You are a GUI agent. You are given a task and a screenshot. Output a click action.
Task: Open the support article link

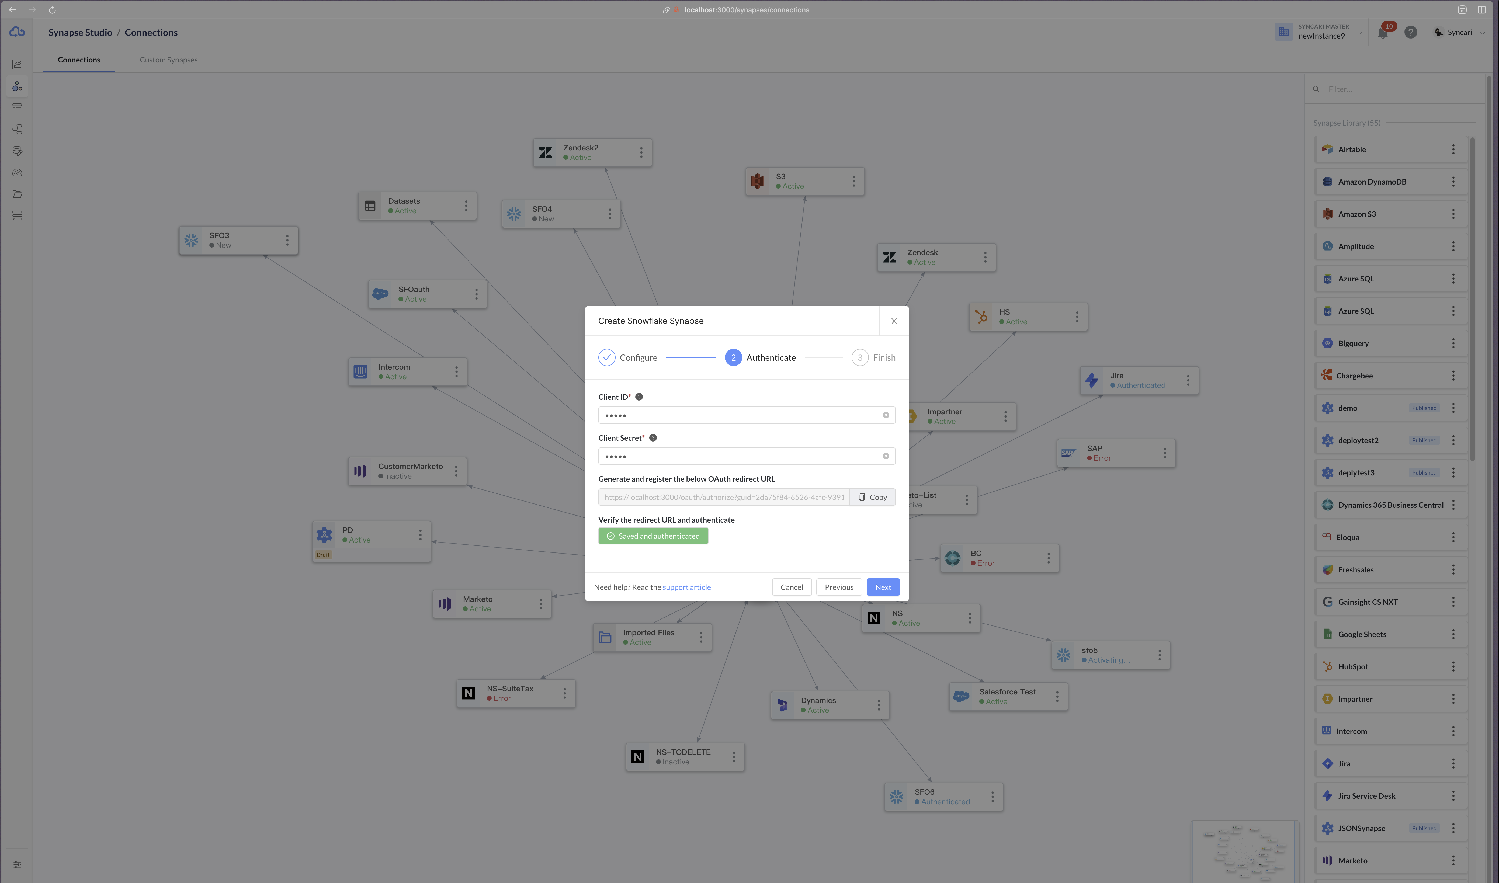(x=686, y=587)
